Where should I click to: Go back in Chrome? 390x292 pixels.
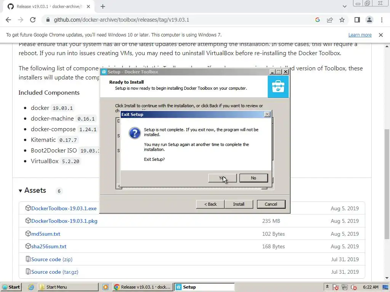coord(8,20)
